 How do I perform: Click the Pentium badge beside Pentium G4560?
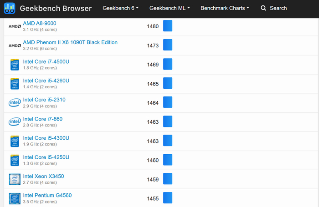(15, 198)
